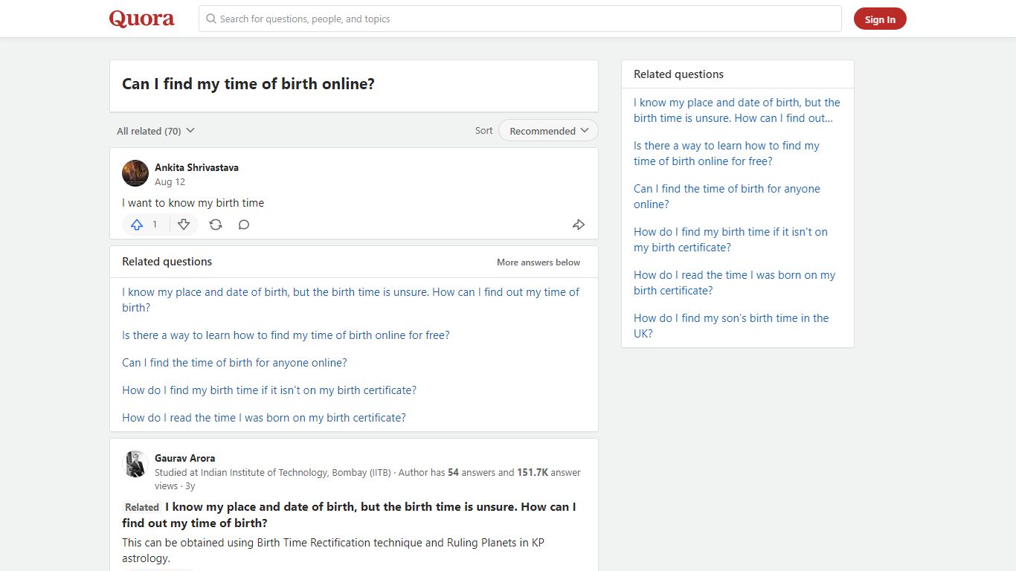Open Gaurav Arora's profile picture
The height and width of the screenshot is (571, 1016).
(x=135, y=464)
